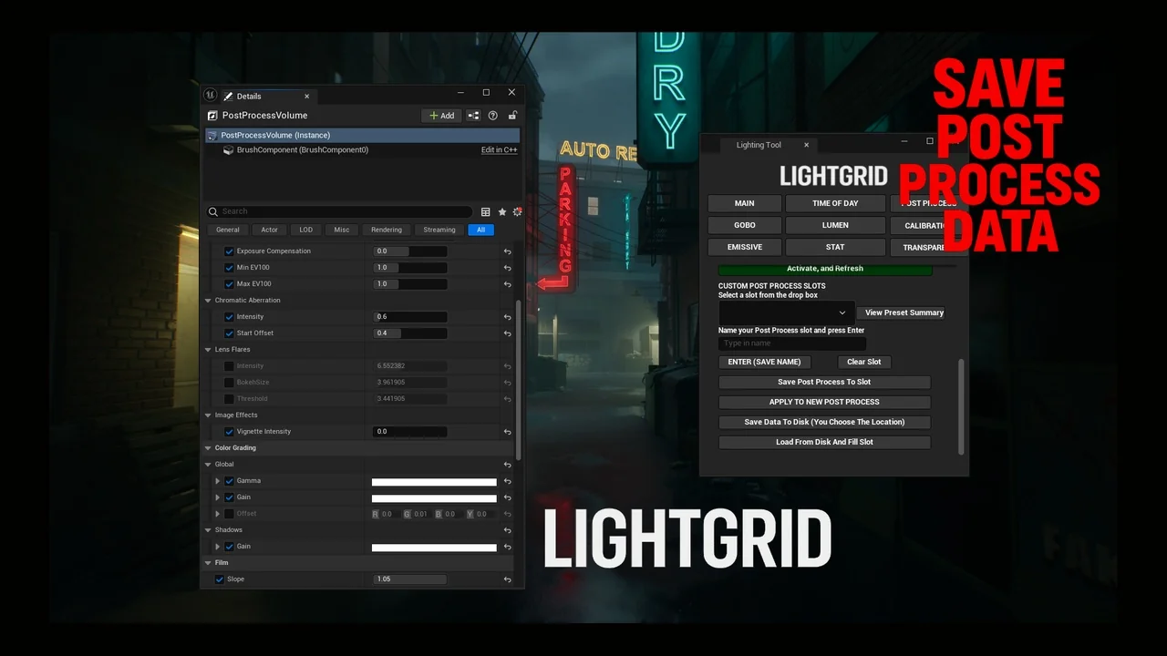
Task: Switch to the Rendering filter tab
Action: pos(386,230)
